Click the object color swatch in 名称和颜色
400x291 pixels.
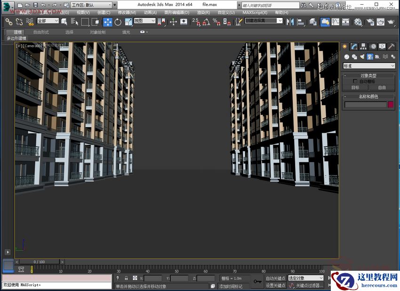(x=390, y=105)
